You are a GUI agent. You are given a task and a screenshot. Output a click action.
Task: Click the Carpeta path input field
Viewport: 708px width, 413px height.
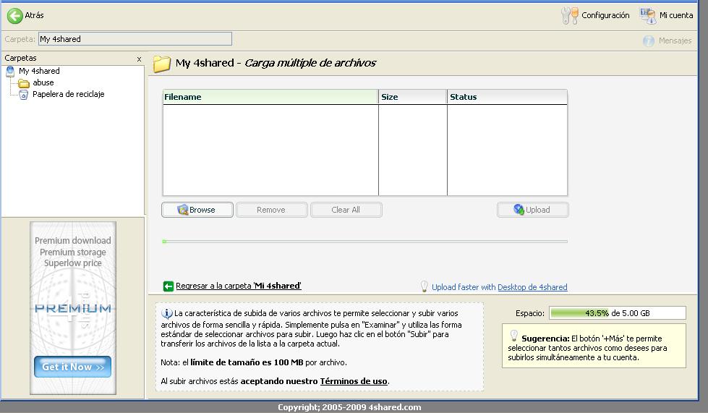coord(135,39)
